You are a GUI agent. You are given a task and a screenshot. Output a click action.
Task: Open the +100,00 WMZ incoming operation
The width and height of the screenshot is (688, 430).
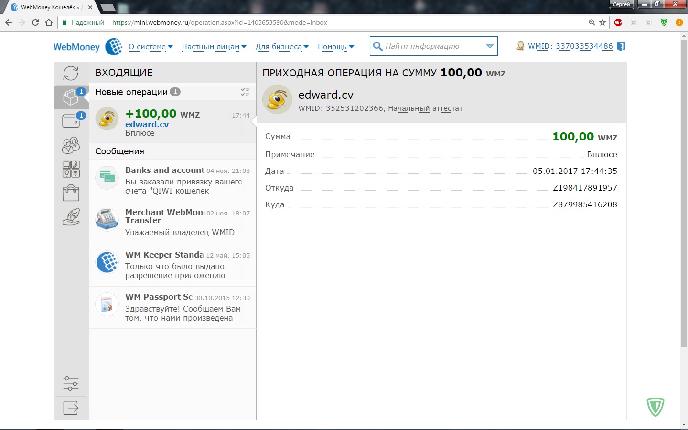[172, 121]
